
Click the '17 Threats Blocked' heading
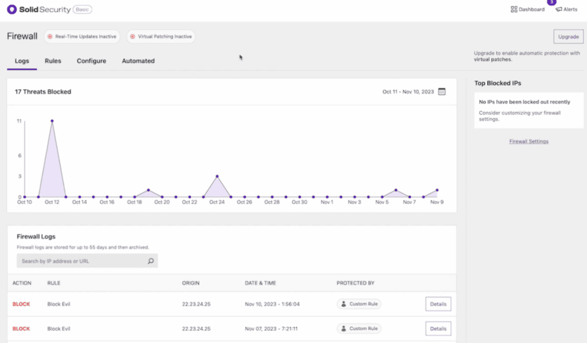tap(43, 92)
